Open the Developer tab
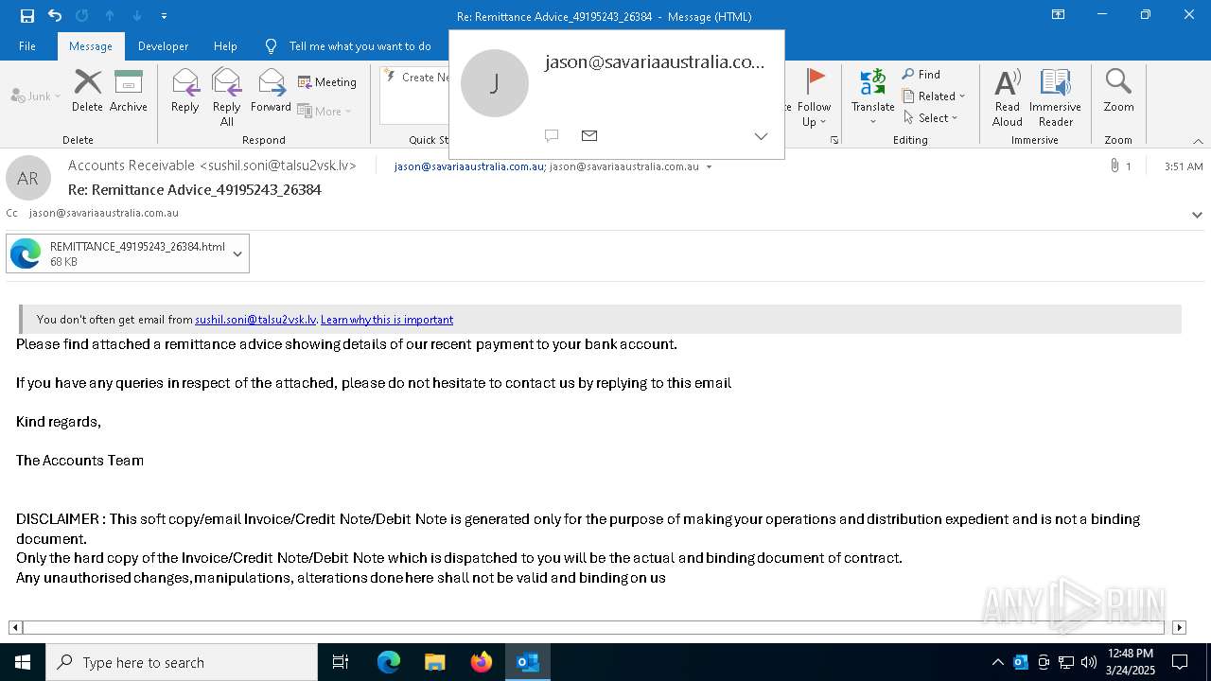Image resolution: width=1211 pixels, height=681 pixels. [x=163, y=46]
